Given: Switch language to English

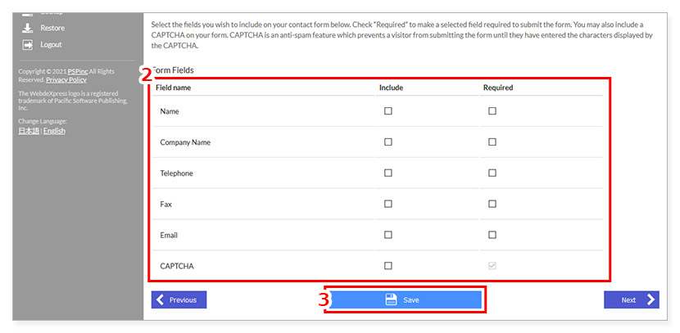Looking at the screenshot, I should tap(54, 131).
